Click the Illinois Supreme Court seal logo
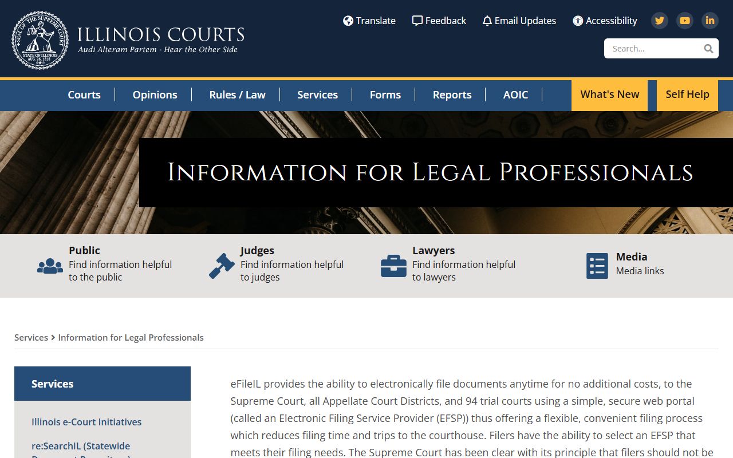Screen dimensions: 733x458 pyautogui.click(x=40, y=40)
